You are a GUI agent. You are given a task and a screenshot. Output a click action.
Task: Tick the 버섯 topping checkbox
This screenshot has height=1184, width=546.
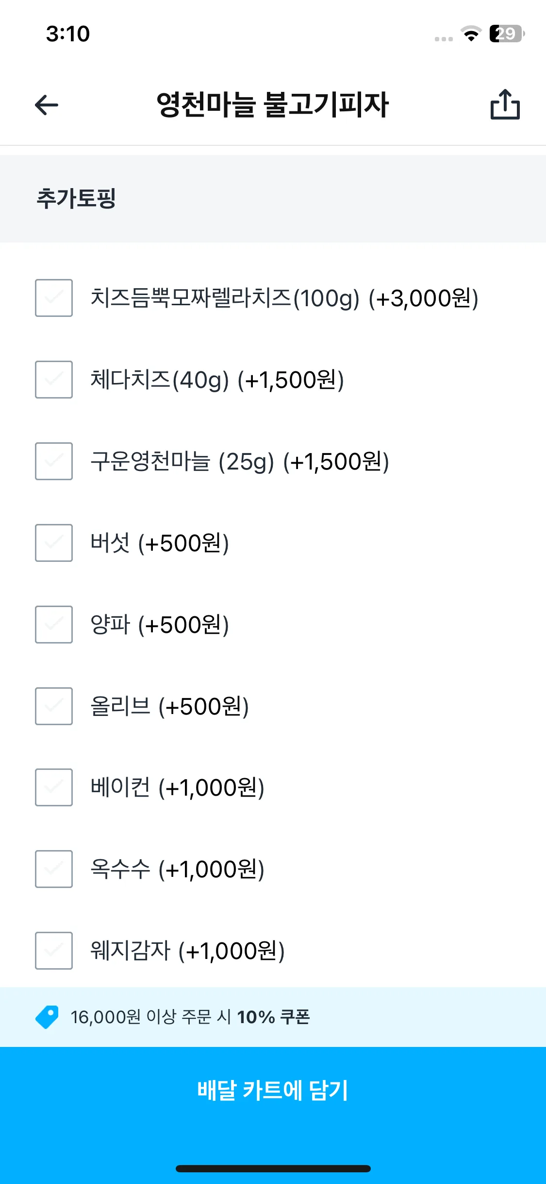tap(54, 543)
